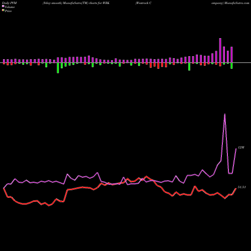Click the Price legend swatch

tap(3, 11)
